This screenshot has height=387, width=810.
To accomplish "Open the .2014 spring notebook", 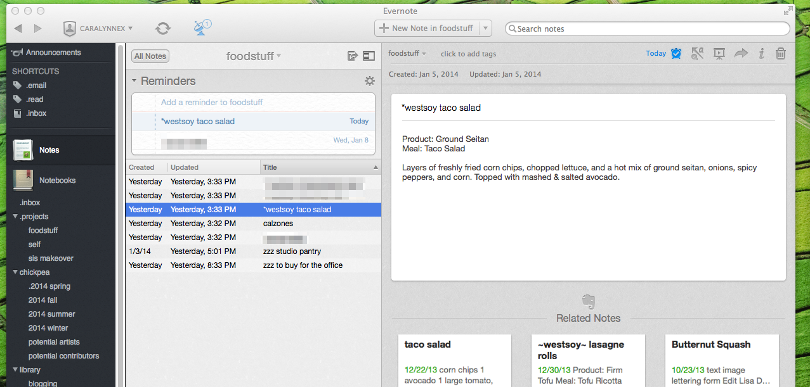I will [x=49, y=286].
